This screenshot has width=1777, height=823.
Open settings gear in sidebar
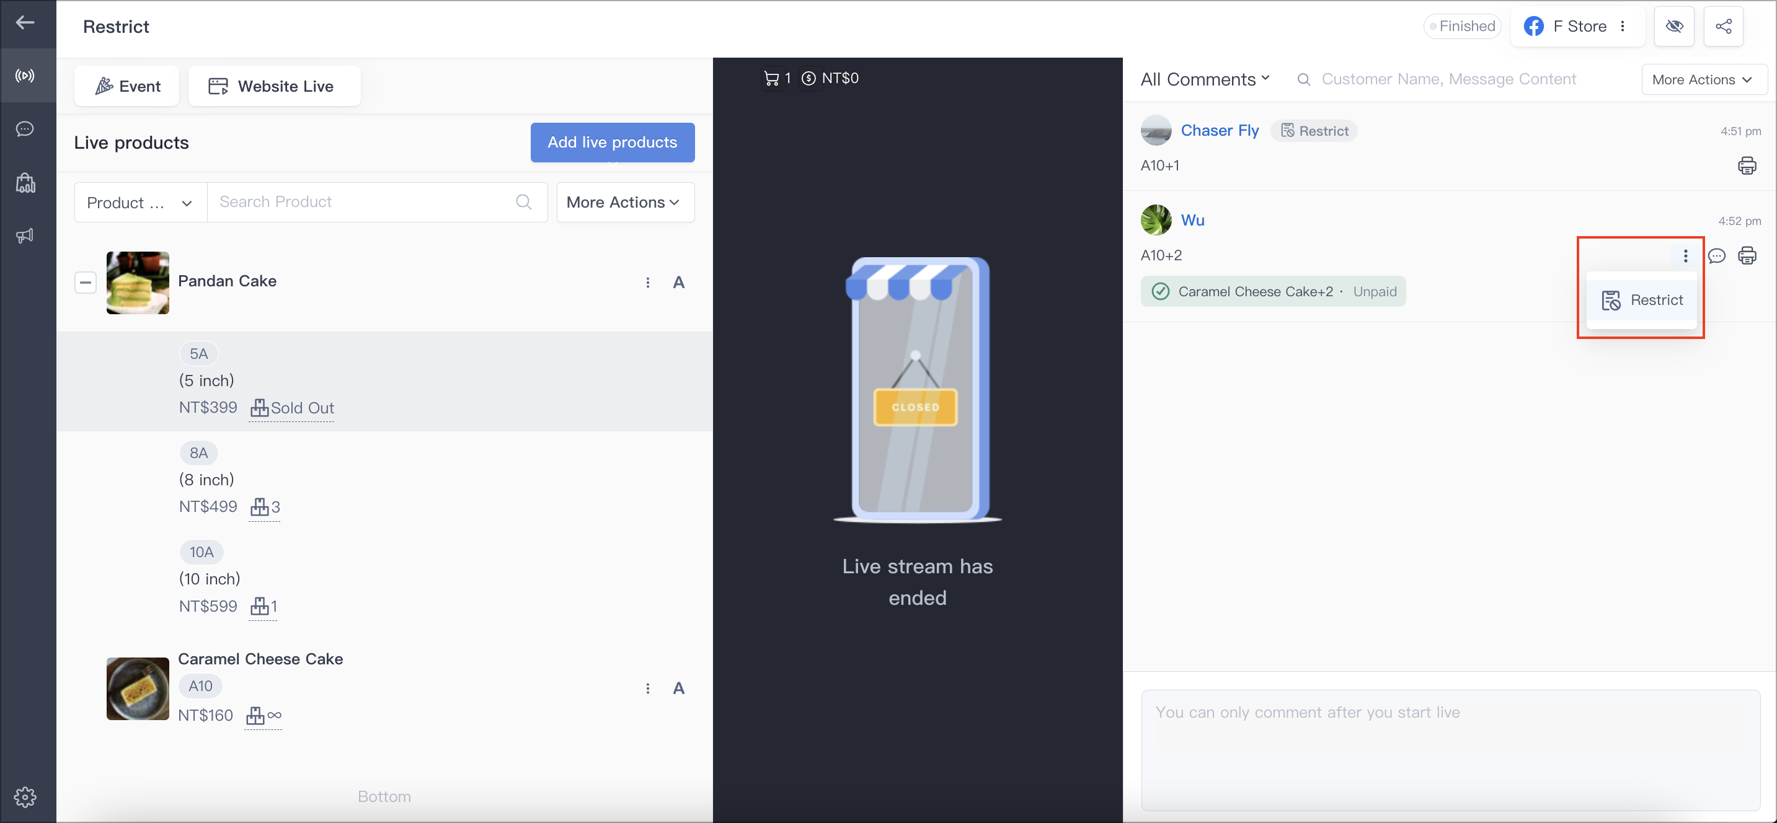click(x=25, y=797)
